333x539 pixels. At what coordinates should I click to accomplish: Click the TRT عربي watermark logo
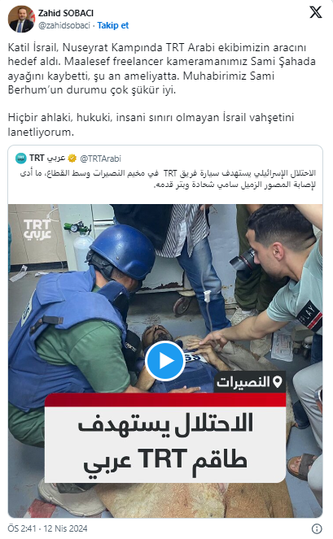(x=37, y=230)
